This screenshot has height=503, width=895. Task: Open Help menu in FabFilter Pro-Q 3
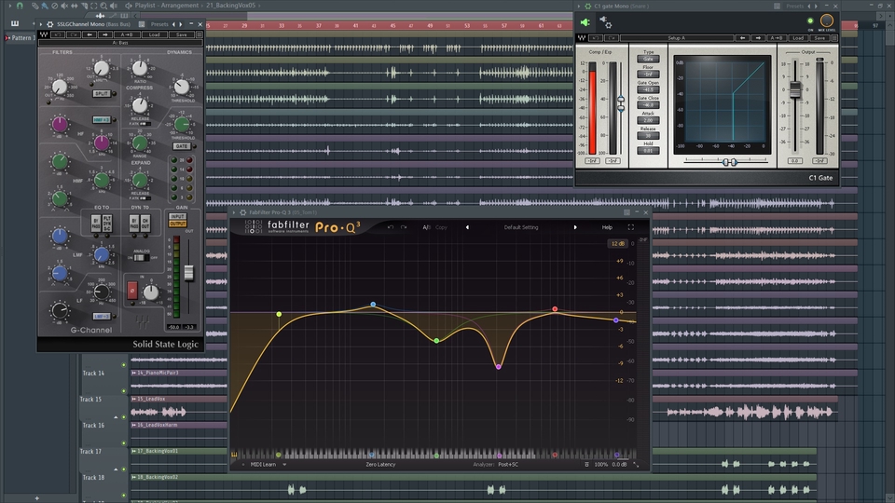coord(607,227)
